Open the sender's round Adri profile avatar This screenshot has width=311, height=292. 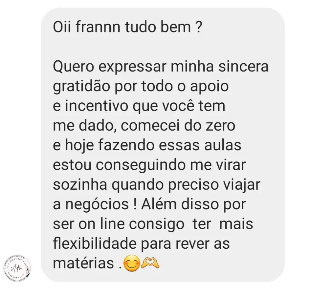(17, 268)
